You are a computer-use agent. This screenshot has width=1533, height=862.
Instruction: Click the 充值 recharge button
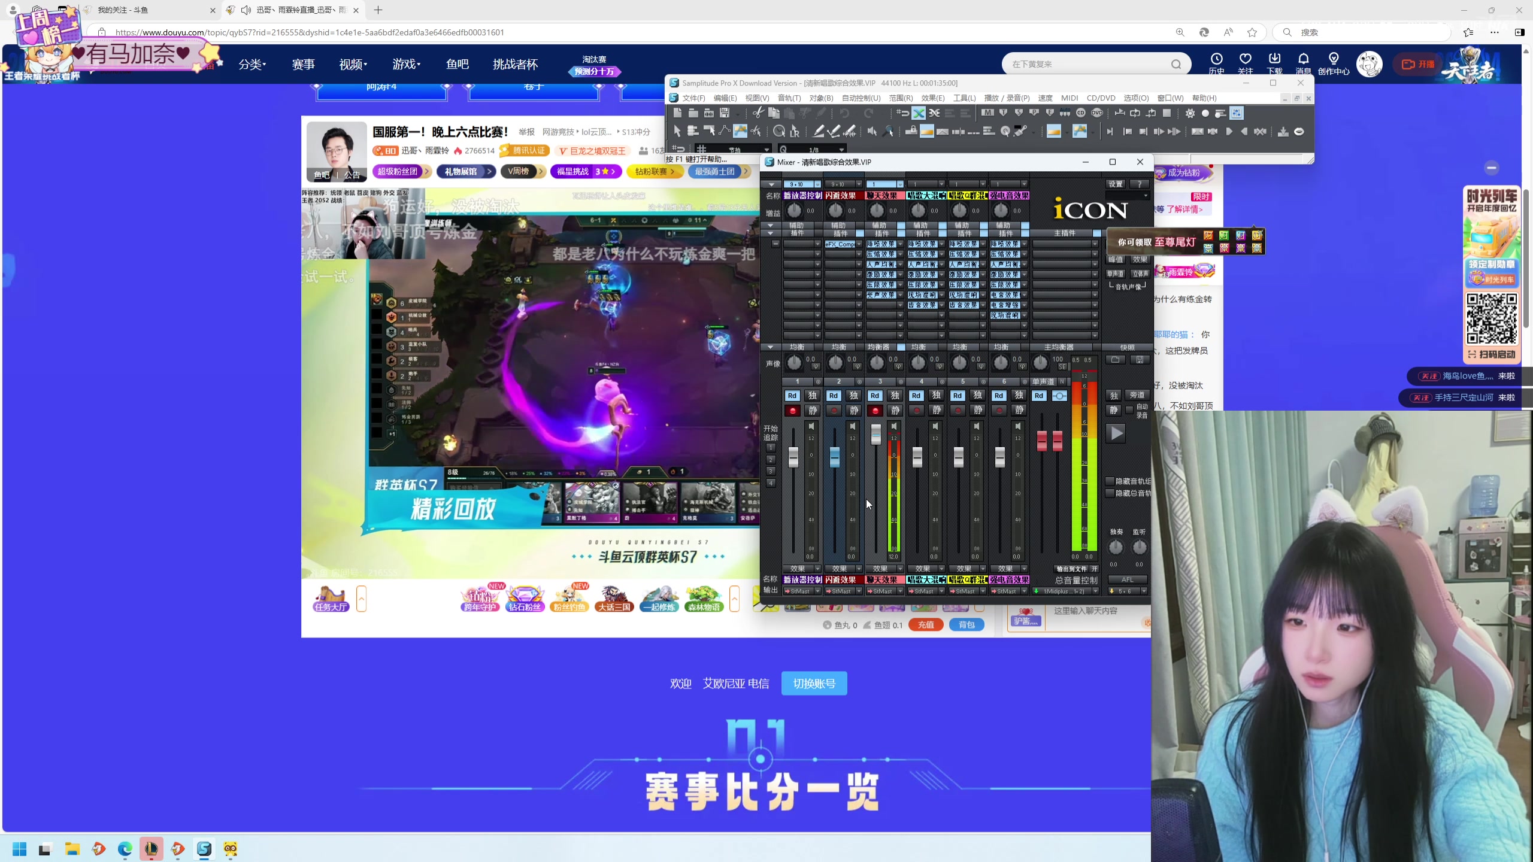926,625
